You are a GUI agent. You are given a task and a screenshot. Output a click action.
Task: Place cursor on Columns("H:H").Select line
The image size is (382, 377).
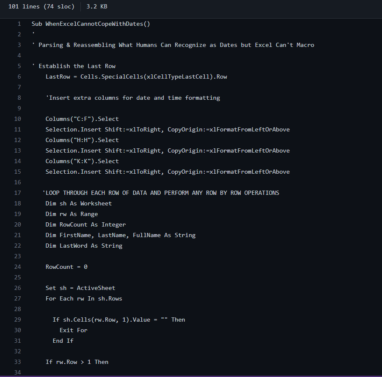82,140
